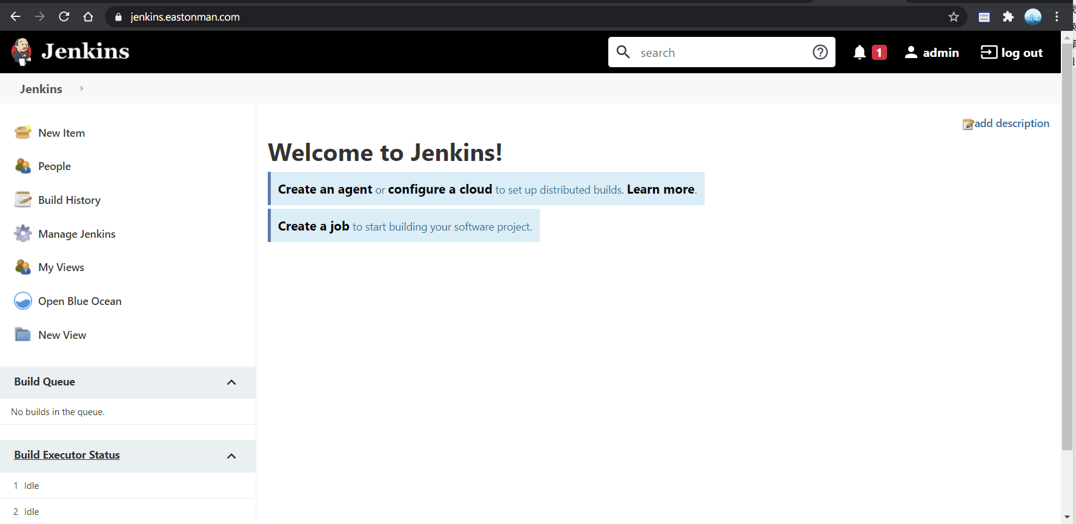Open the Manage Jenkins gear icon
Screen dimensions: 1076x524
pyautogui.click(x=22, y=234)
